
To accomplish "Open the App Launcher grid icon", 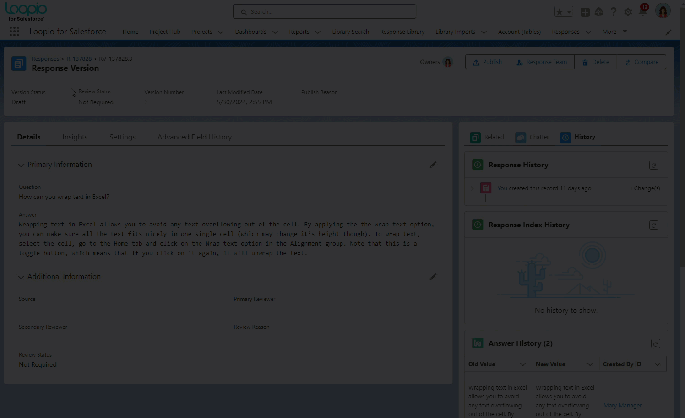I will click(x=14, y=32).
